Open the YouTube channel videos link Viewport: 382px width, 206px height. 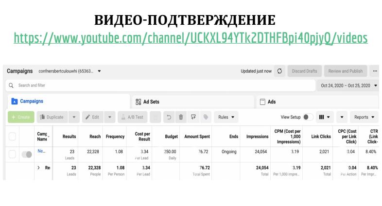(x=191, y=38)
